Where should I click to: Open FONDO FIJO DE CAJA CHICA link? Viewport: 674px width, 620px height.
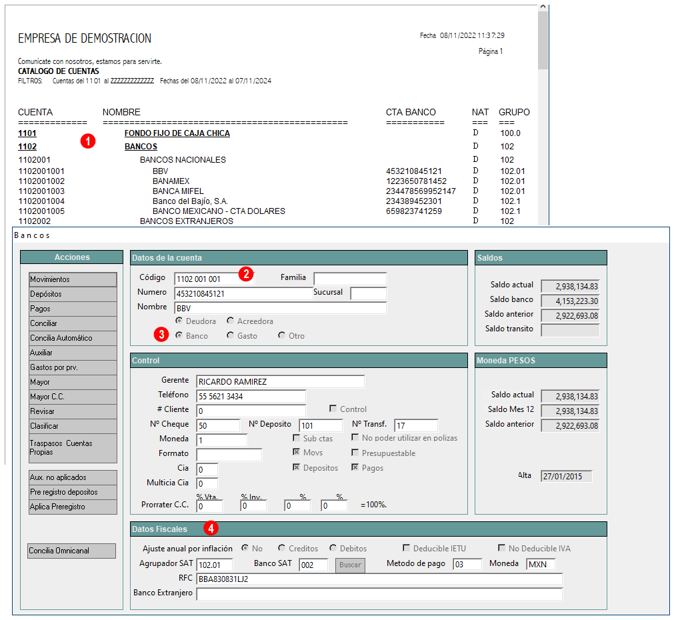coord(177,133)
